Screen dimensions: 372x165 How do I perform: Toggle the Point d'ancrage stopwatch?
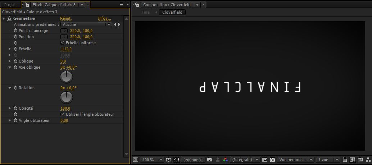tap(16, 31)
